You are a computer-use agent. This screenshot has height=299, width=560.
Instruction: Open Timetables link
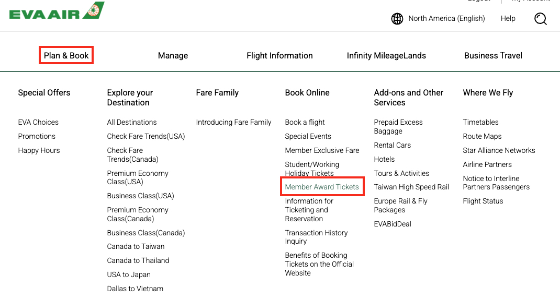pos(481,122)
